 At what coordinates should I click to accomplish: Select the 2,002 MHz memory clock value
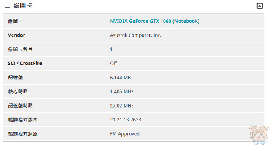[122, 106]
